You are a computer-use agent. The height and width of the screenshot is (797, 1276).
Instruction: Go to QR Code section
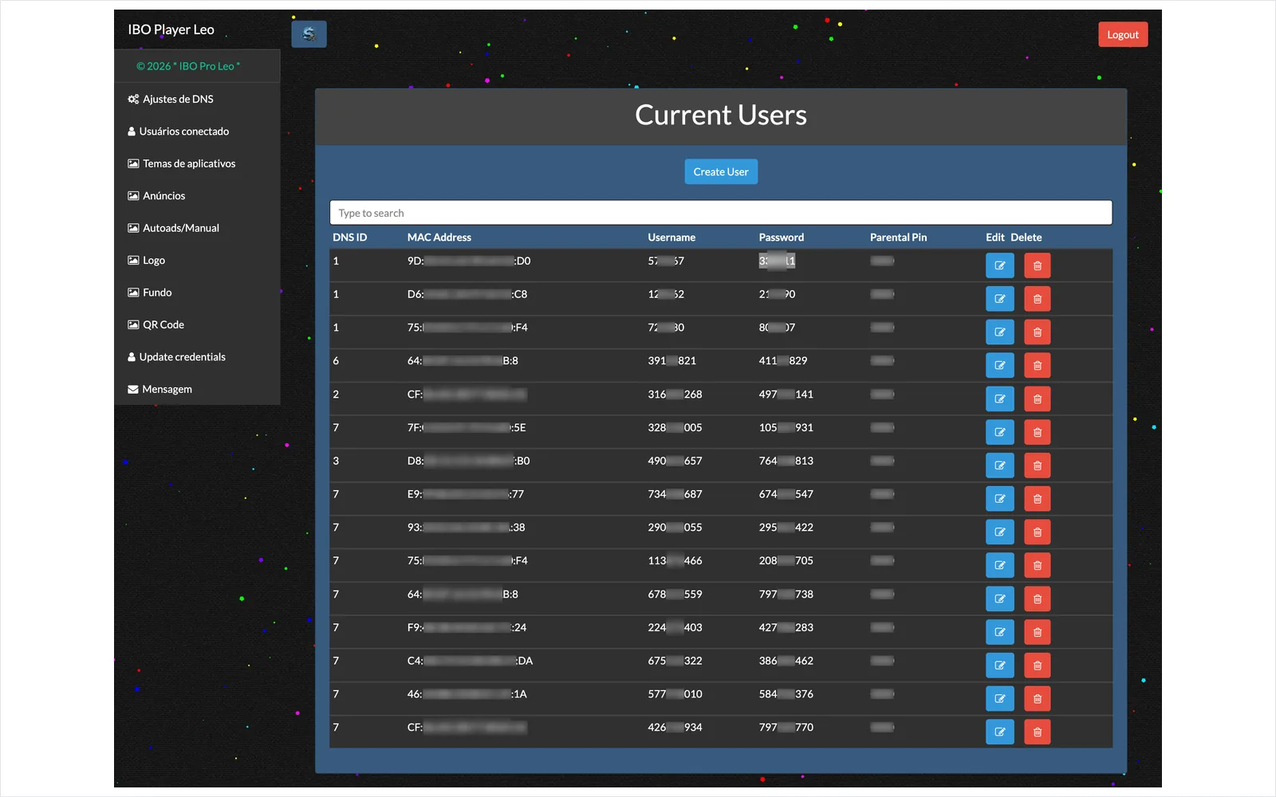197,324
